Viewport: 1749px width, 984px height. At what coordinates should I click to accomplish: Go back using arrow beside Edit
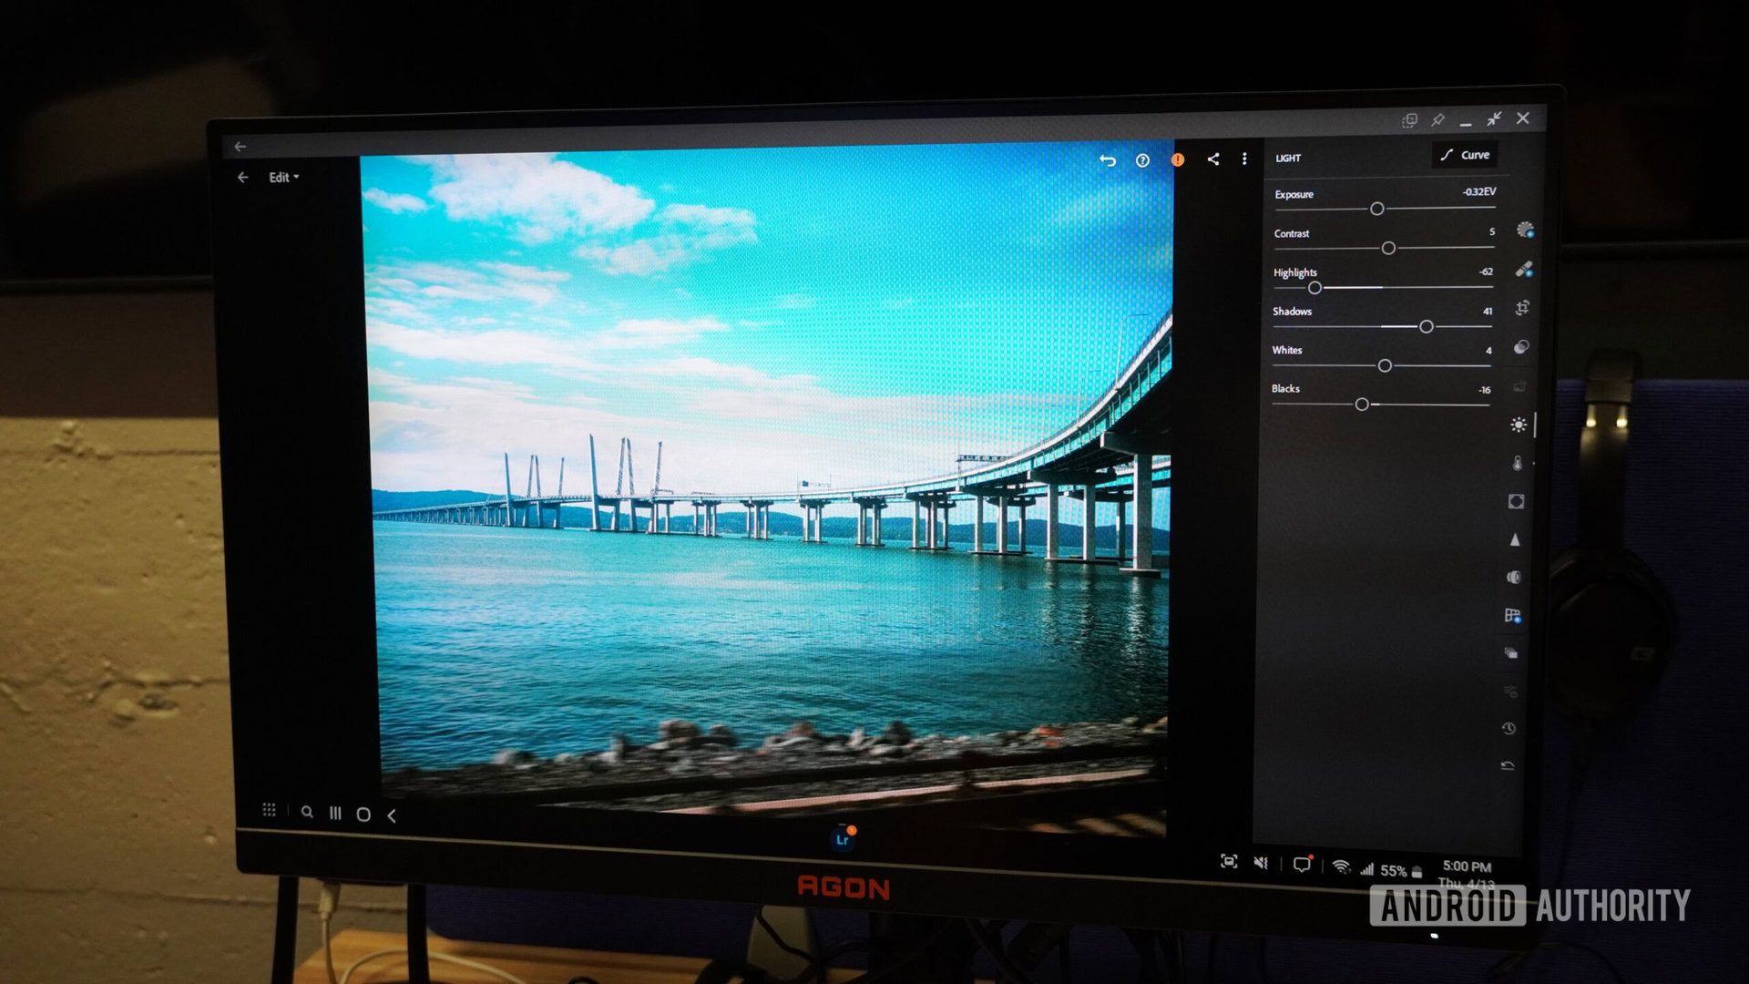[x=242, y=178]
